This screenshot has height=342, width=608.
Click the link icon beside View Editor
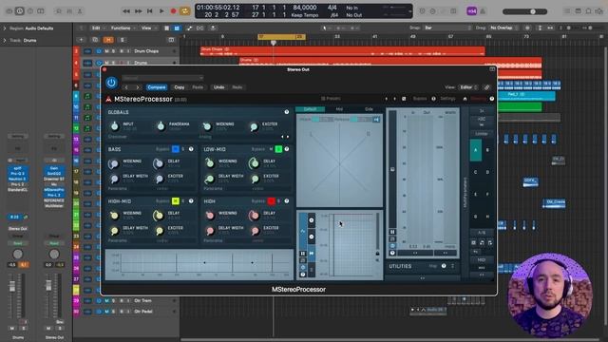click(x=487, y=87)
